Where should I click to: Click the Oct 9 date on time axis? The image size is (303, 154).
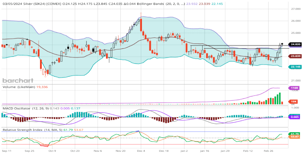pyautogui.click(x=51, y=151)
